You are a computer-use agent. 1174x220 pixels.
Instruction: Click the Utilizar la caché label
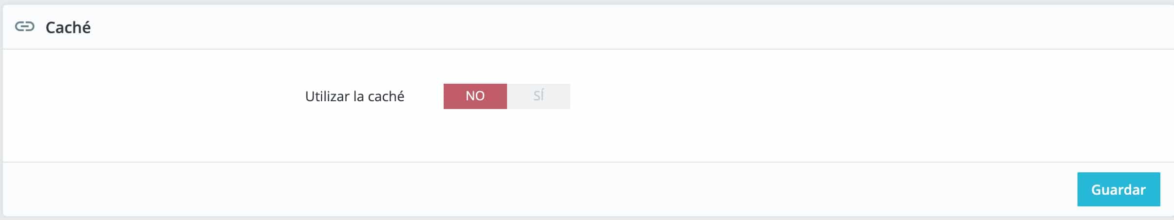(354, 96)
